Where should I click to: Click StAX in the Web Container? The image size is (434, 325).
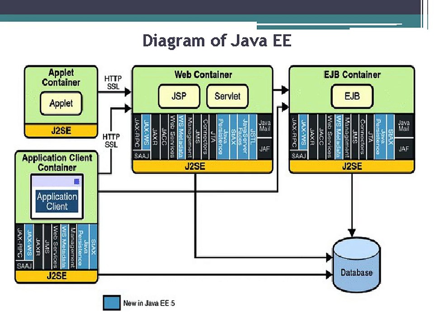[233, 136]
